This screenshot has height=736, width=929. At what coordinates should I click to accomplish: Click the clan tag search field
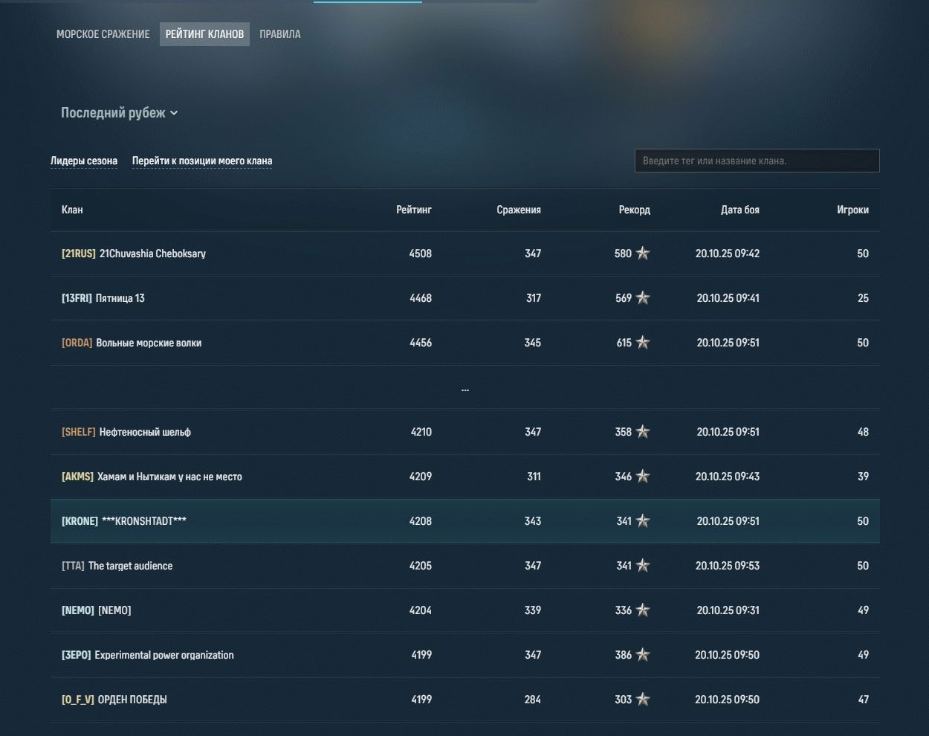tap(757, 161)
